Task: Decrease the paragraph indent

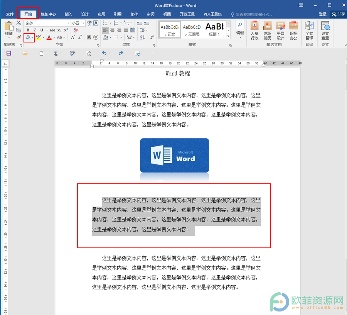Action: click(140, 23)
